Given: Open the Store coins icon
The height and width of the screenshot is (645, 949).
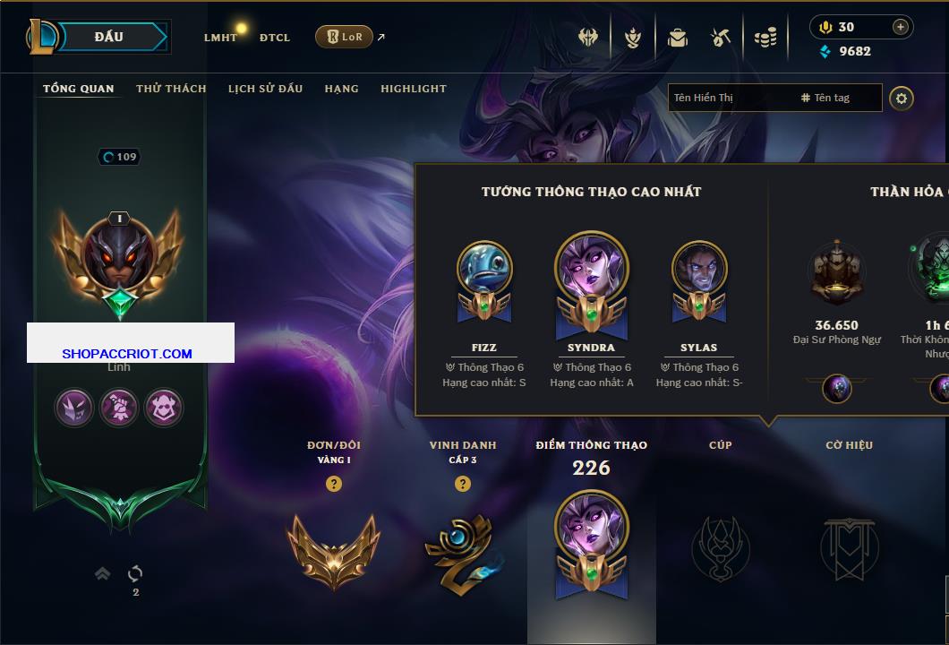Looking at the screenshot, I should click(x=765, y=38).
